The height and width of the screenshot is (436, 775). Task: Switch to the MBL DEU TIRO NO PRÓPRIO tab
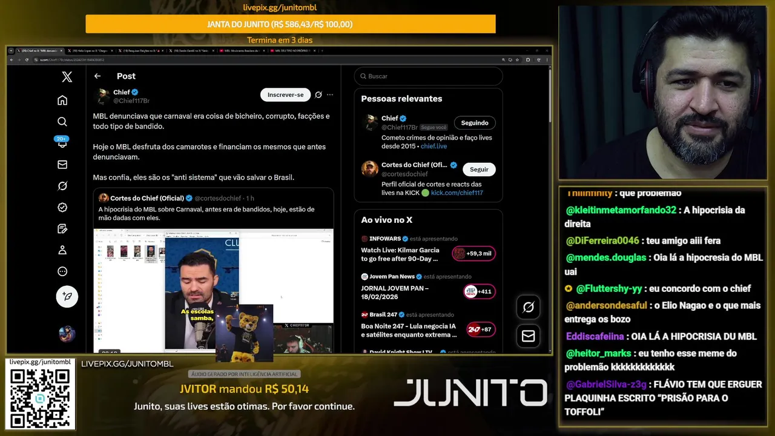point(294,51)
